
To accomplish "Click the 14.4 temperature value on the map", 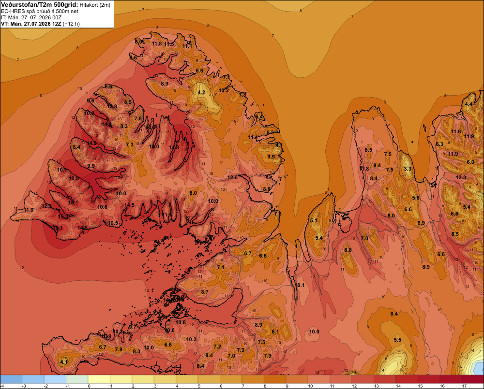I will coord(107,125).
